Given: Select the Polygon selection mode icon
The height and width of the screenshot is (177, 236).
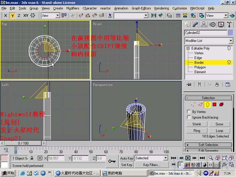Looking at the screenshot, I should coord(214,104).
